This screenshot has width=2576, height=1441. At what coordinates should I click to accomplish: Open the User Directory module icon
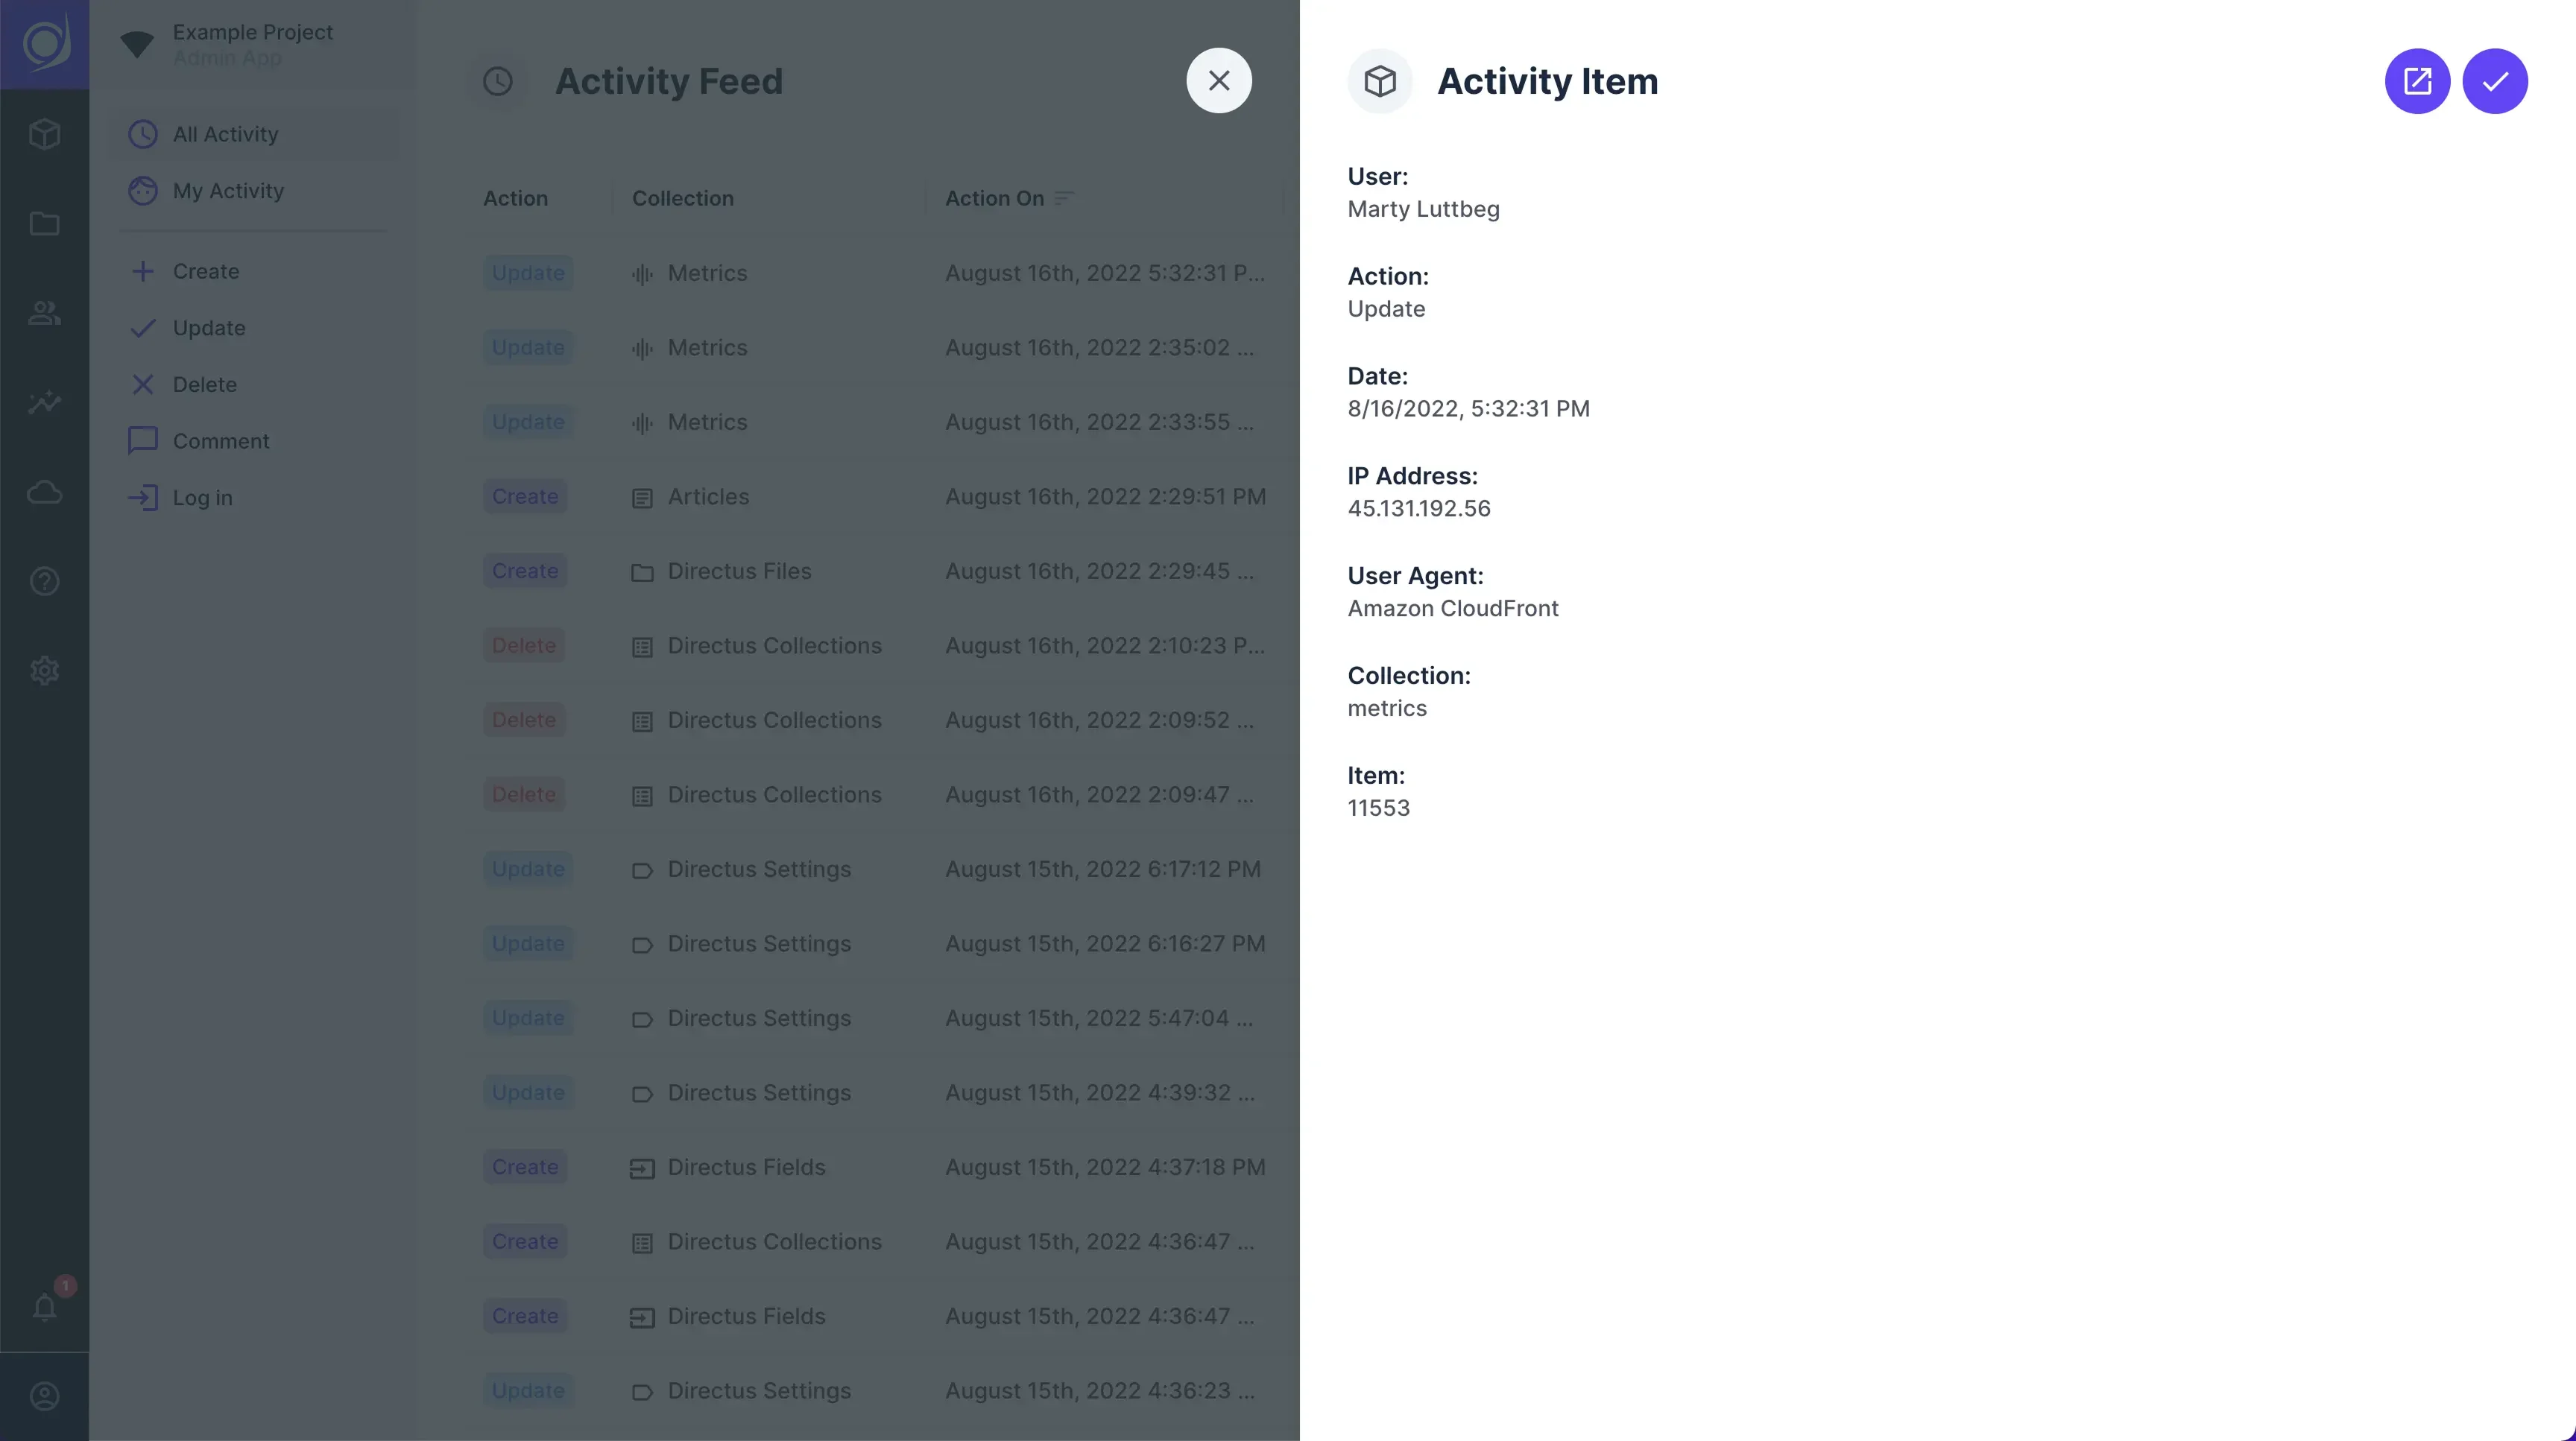(x=44, y=313)
